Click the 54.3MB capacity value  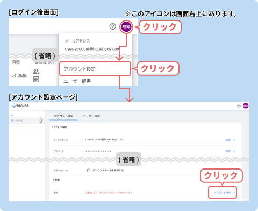(19, 75)
